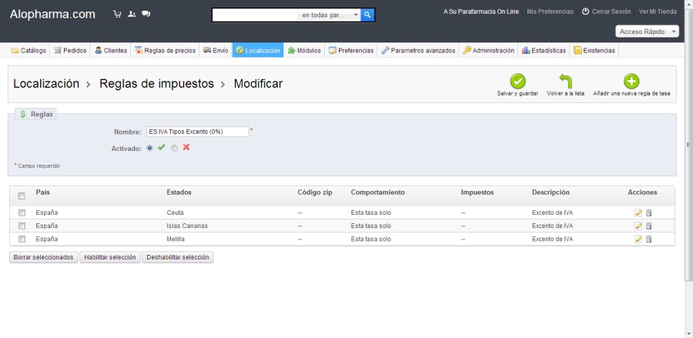Edit the Melilla tax rule row

coord(638,239)
